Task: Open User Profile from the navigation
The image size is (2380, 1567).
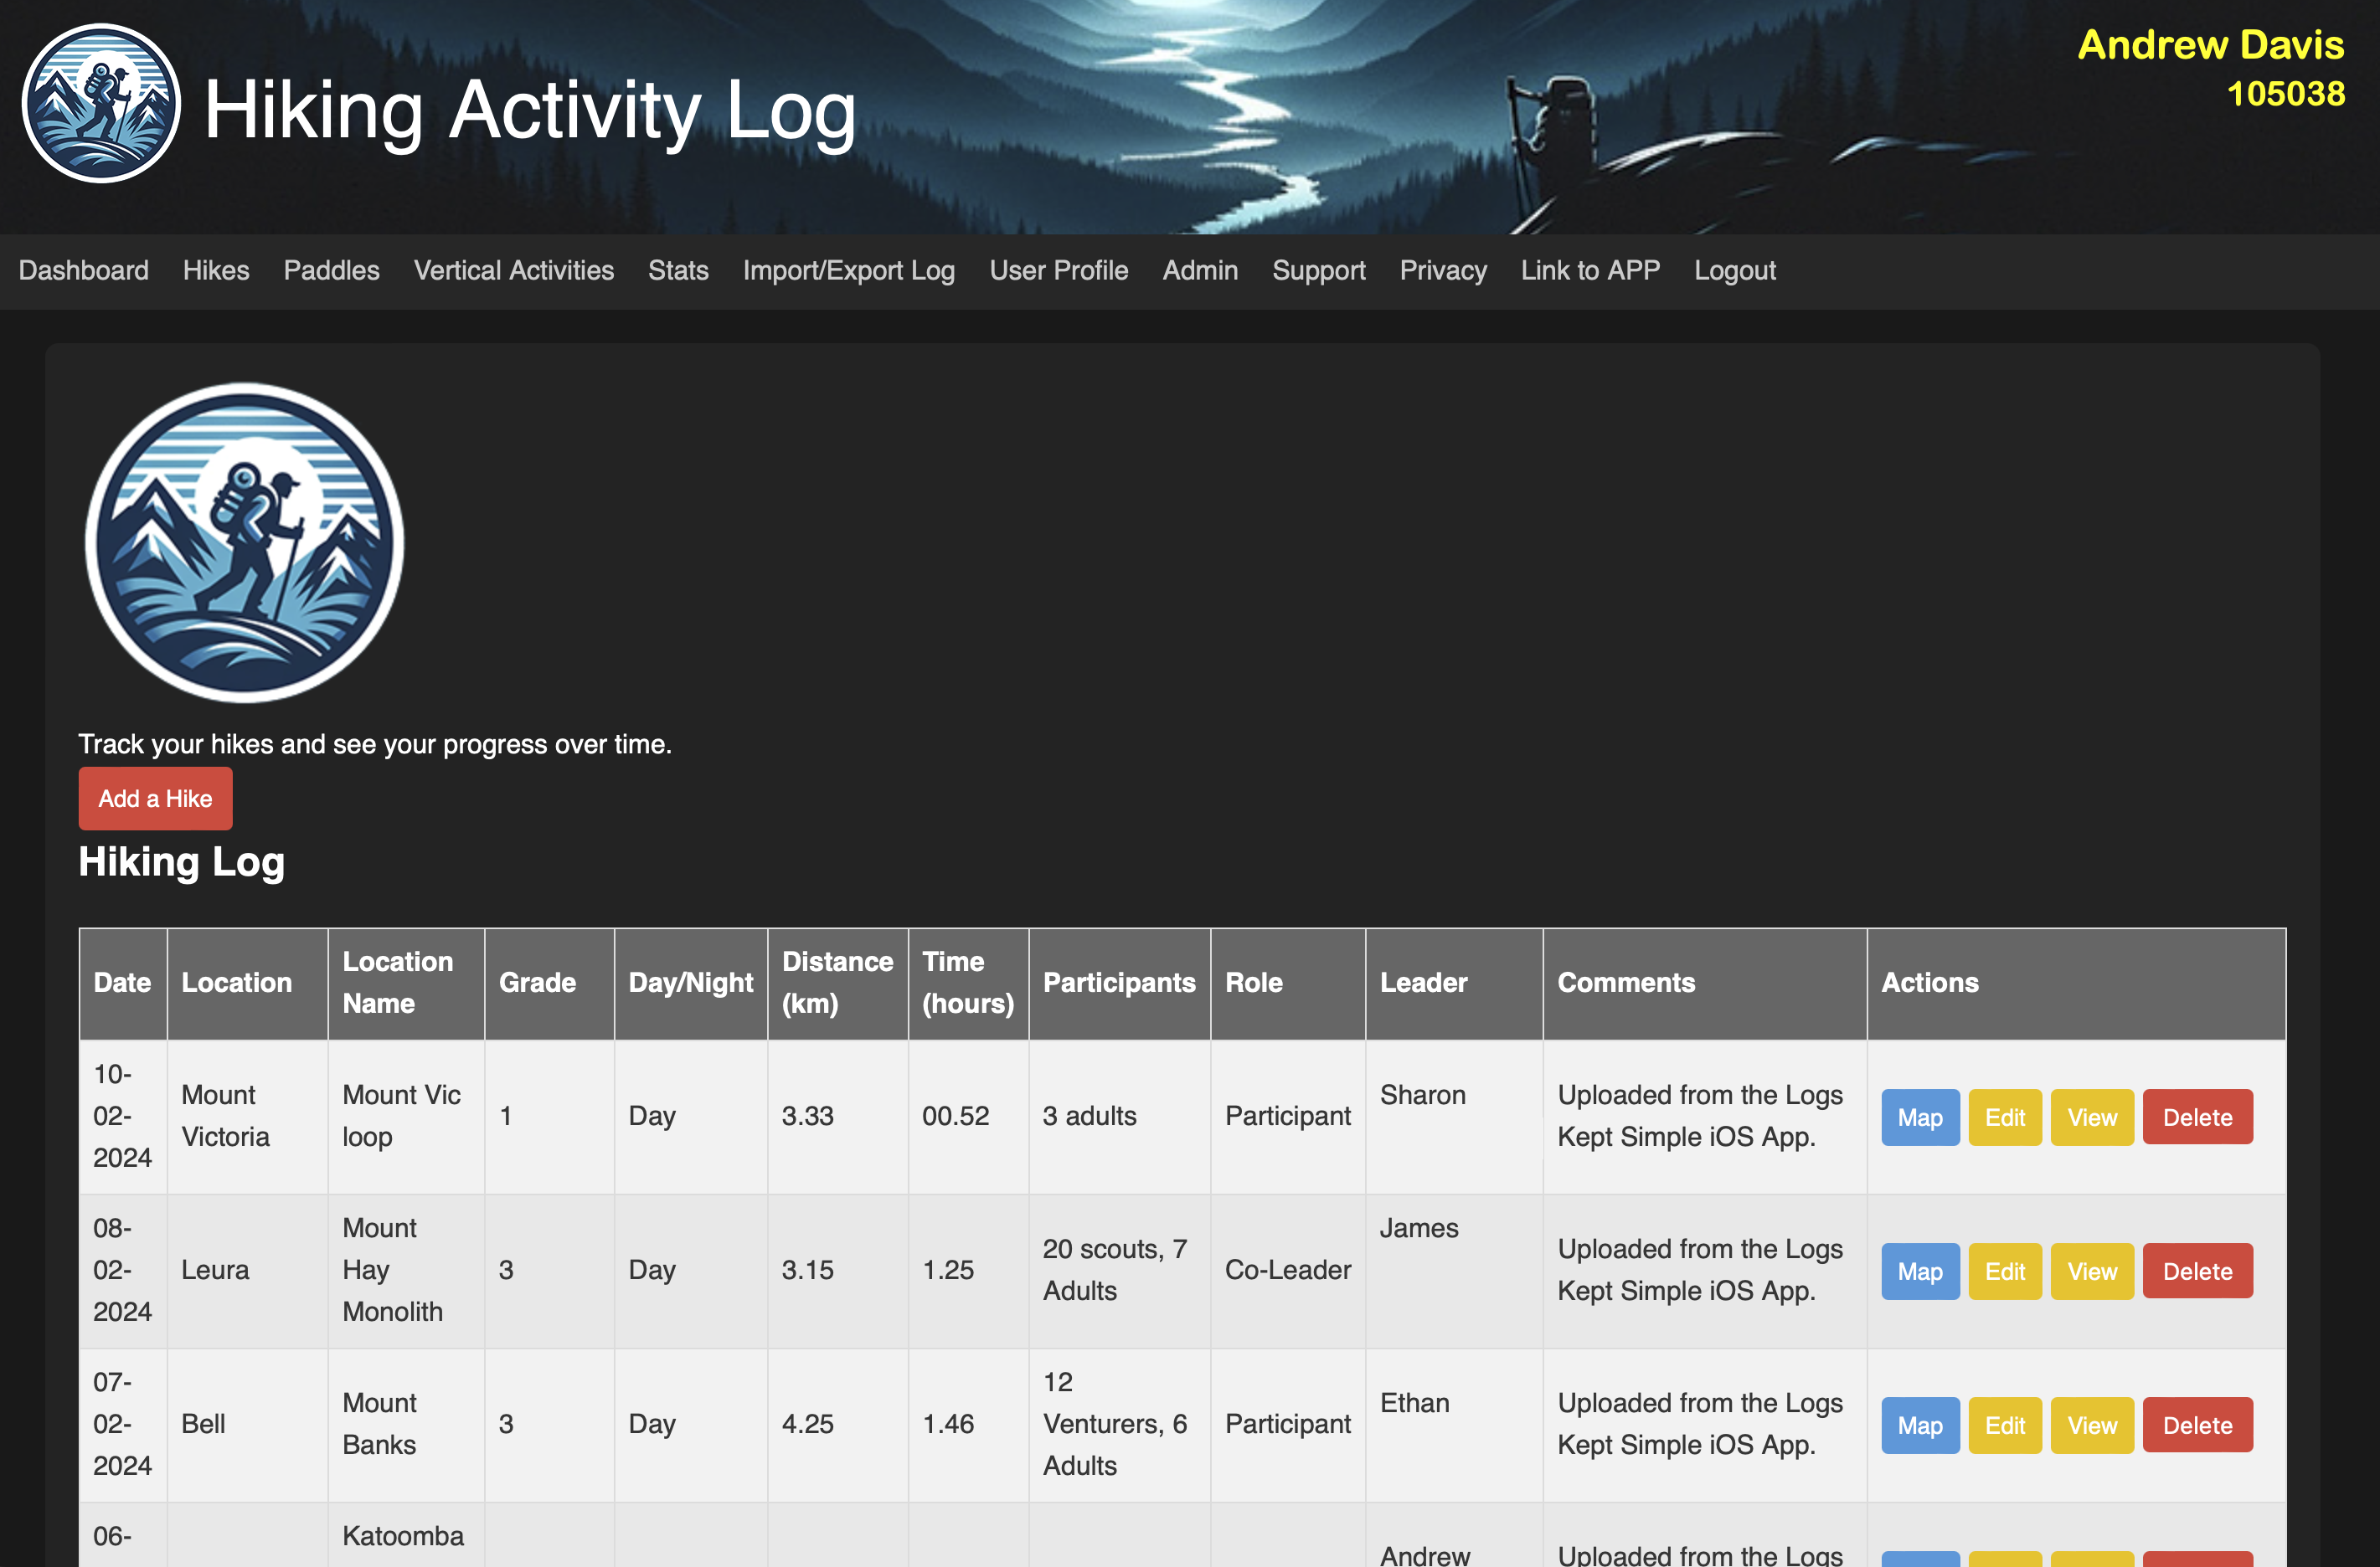Action: 1058,271
